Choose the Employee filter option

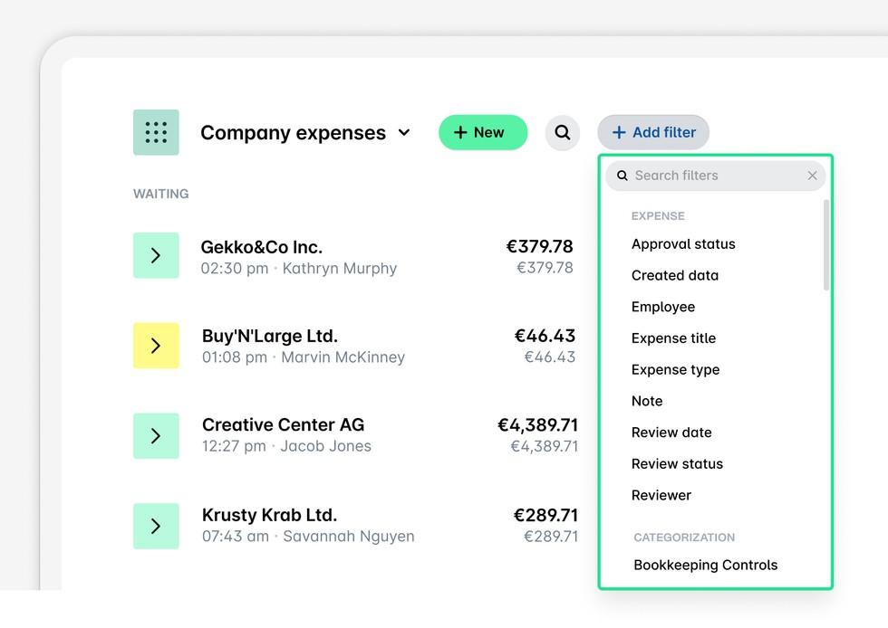(663, 307)
